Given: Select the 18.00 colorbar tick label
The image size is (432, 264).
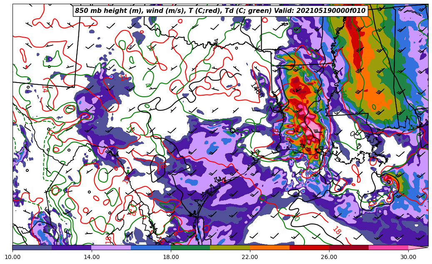Looking at the screenshot, I should (171, 257).
